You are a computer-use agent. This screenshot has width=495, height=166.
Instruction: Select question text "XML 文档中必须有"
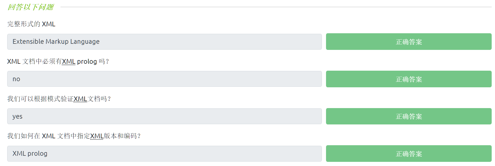point(34,62)
